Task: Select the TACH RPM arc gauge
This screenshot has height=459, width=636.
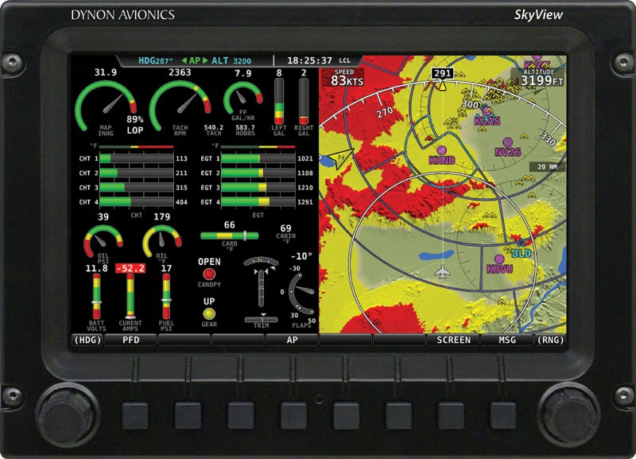Action: click(180, 106)
